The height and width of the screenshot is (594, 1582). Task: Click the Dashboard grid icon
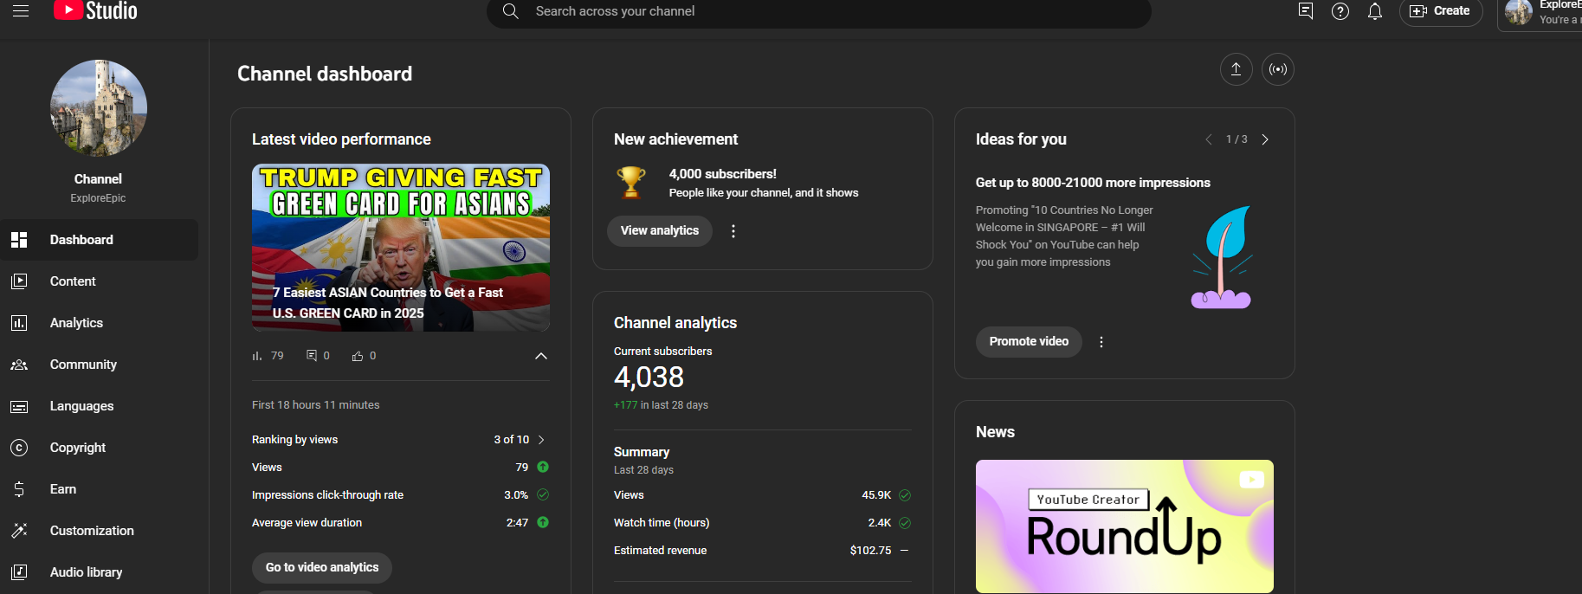point(19,240)
